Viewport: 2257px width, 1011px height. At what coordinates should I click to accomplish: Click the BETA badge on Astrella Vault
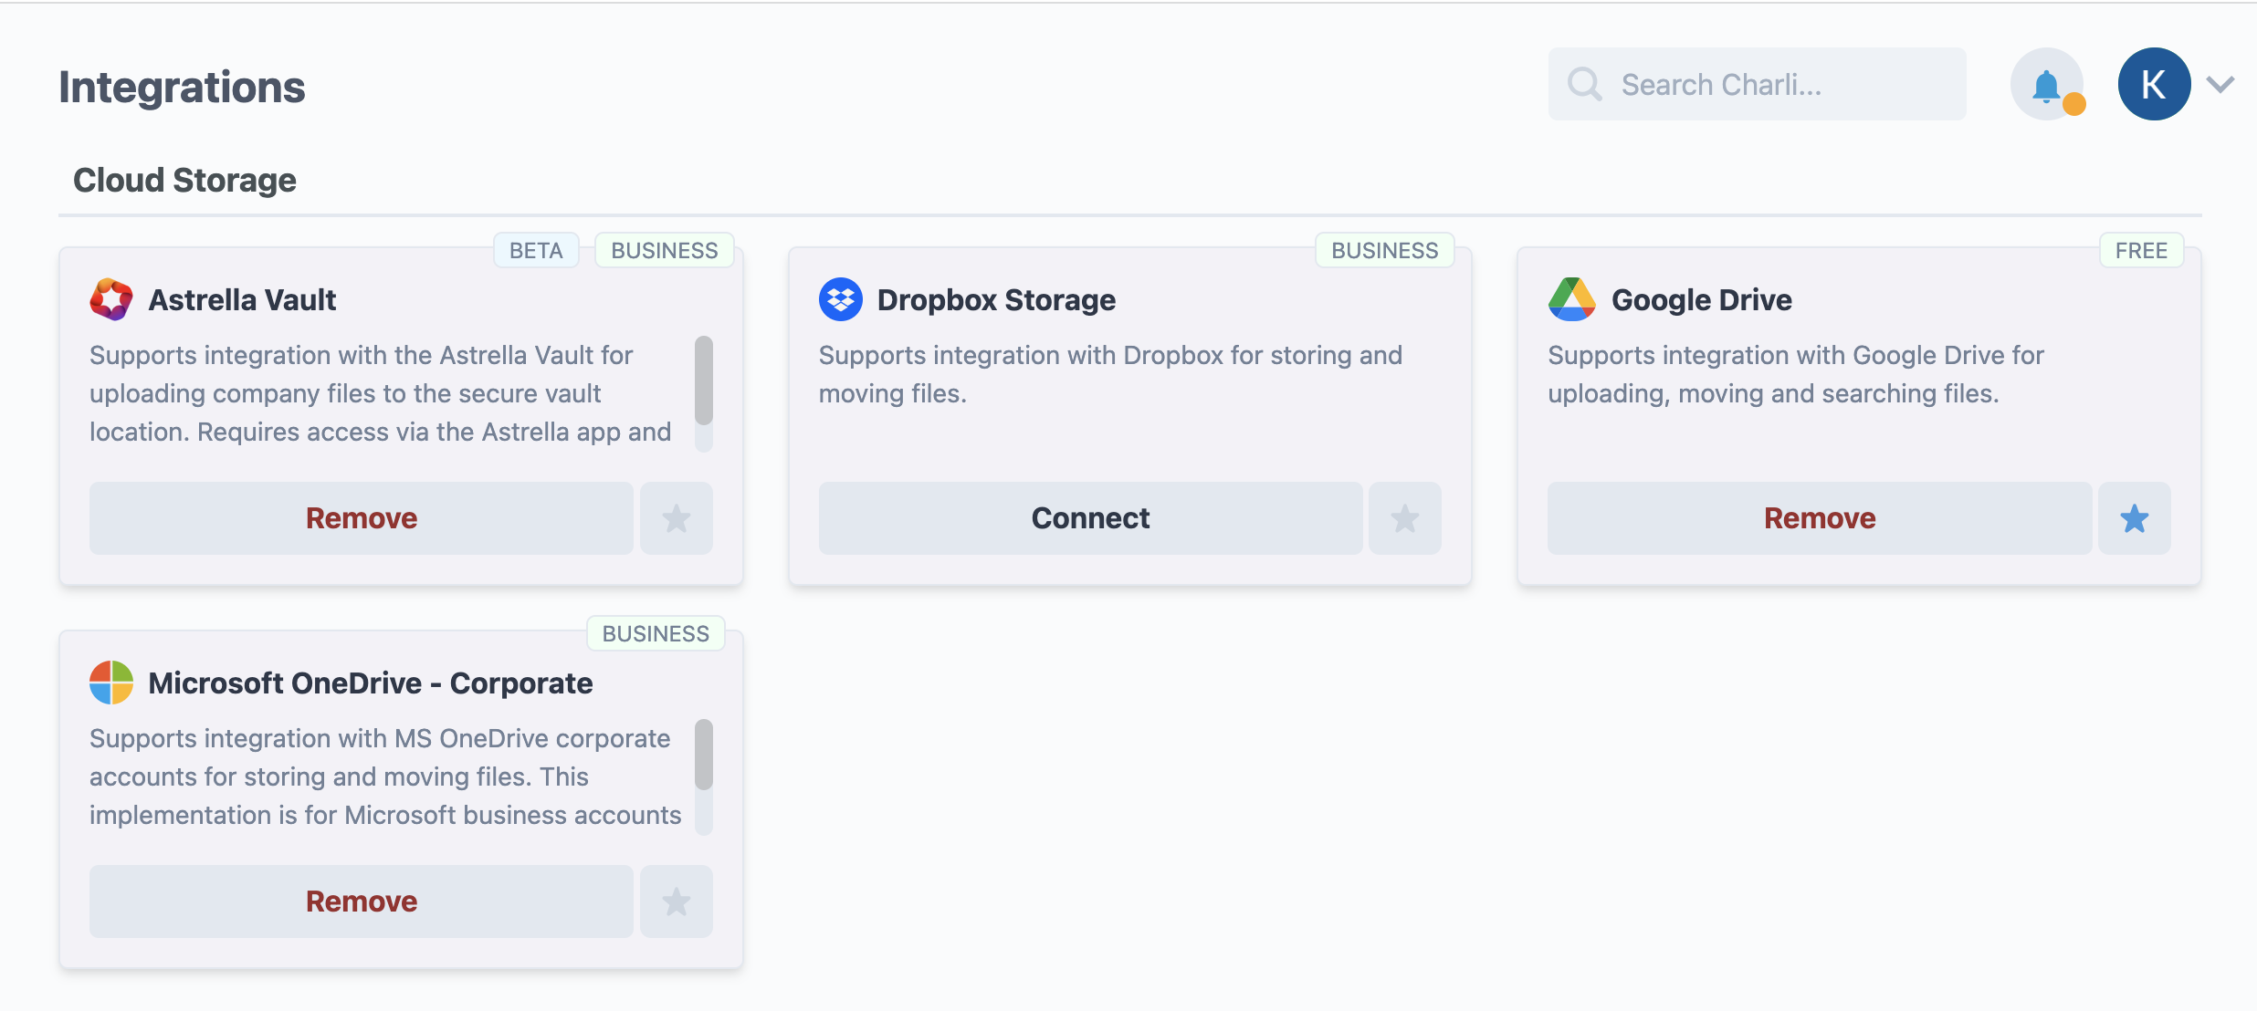point(536,250)
